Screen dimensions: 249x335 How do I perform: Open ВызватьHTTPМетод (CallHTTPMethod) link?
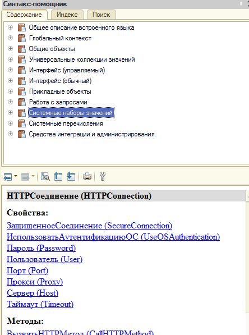(80, 332)
